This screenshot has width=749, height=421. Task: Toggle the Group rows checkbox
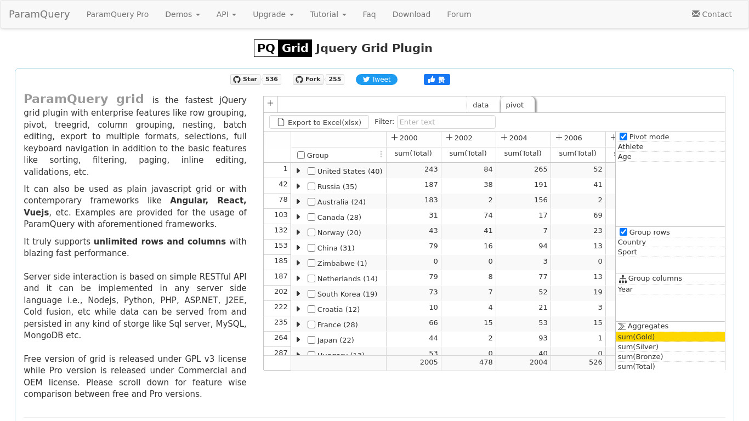point(623,232)
